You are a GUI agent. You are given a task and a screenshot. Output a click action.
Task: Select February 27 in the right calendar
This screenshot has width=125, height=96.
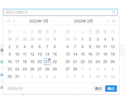pyautogui.click(x=68, y=69)
